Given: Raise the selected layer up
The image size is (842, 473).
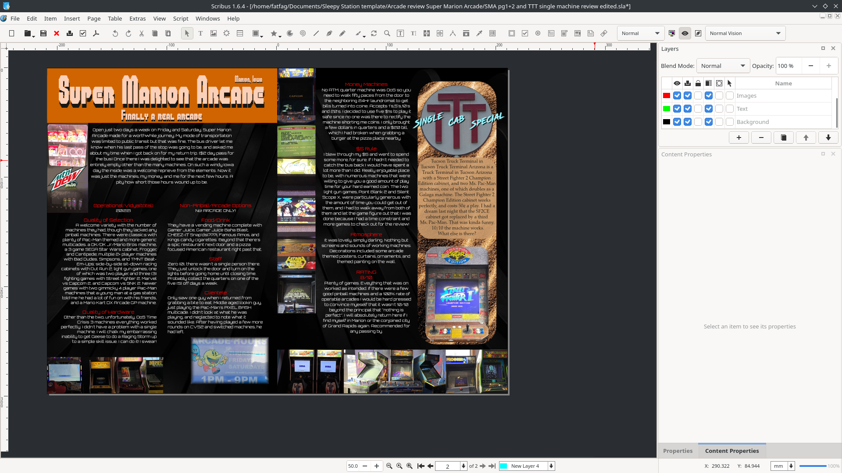Looking at the screenshot, I should click(x=806, y=138).
